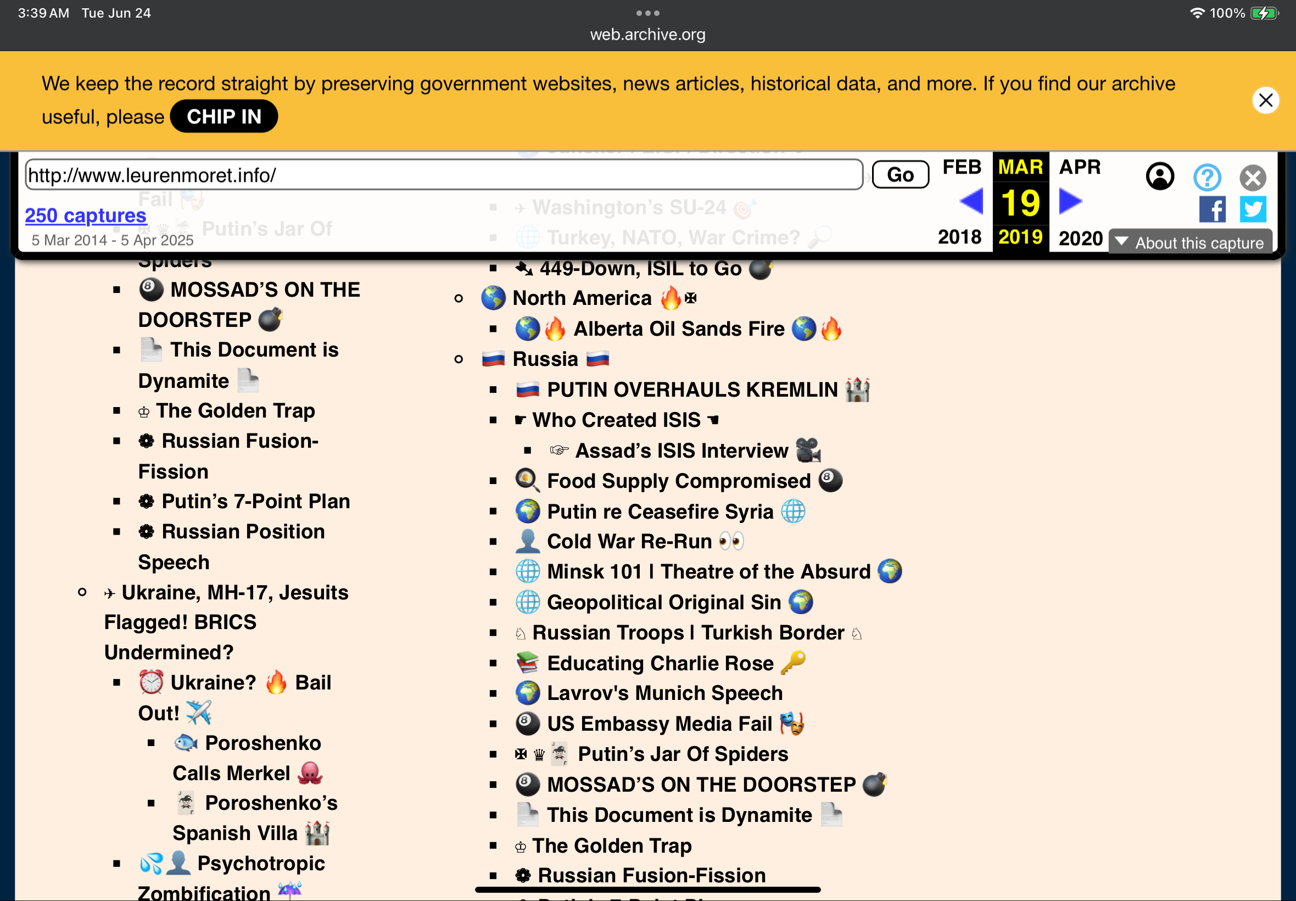Screen dimensions: 1296x901
Task: Click the web.archive.org address bar
Action: [x=647, y=35]
